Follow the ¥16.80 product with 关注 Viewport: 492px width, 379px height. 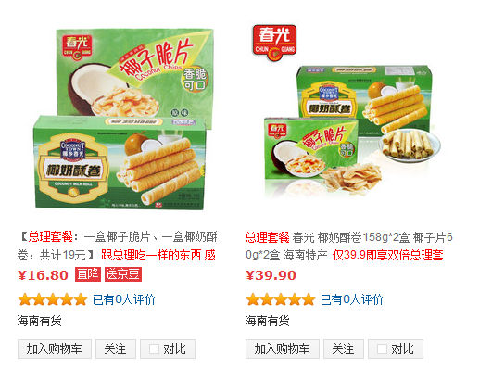click(x=116, y=348)
